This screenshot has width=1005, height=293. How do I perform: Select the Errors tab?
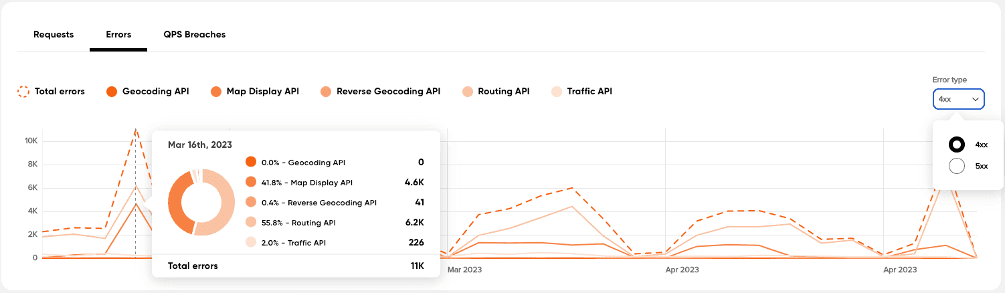(118, 35)
